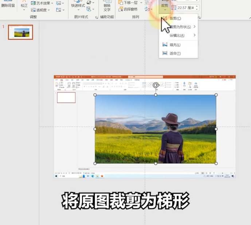Click the Remove Background (删除背景) button

8,5
